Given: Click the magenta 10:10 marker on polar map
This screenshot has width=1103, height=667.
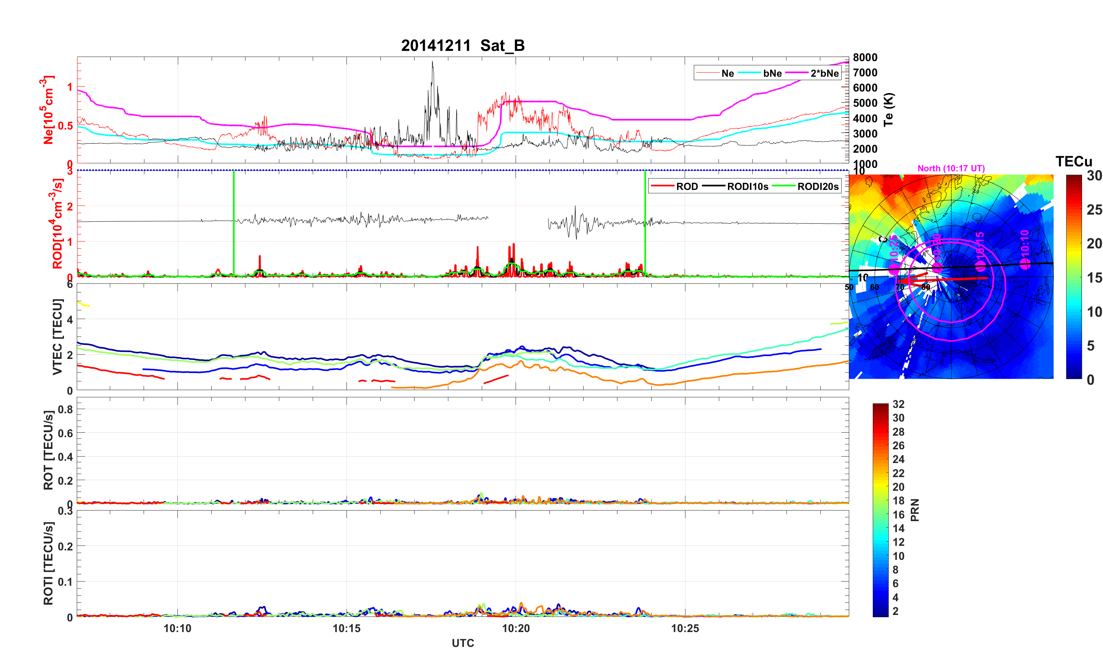Looking at the screenshot, I should (x=1025, y=264).
